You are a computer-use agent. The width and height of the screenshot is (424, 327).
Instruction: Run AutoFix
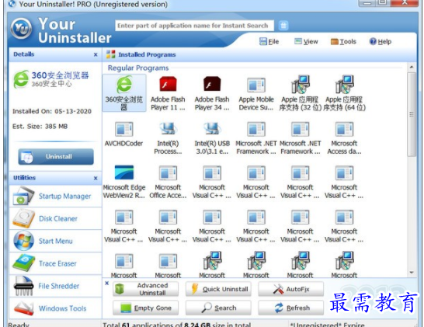290,289
